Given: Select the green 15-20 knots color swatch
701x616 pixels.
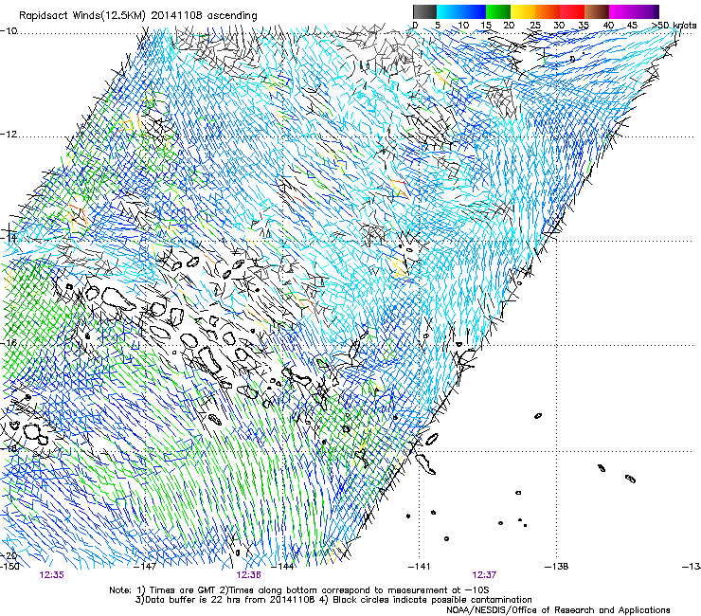Looking at the screenshot, I should pos(498,11).
